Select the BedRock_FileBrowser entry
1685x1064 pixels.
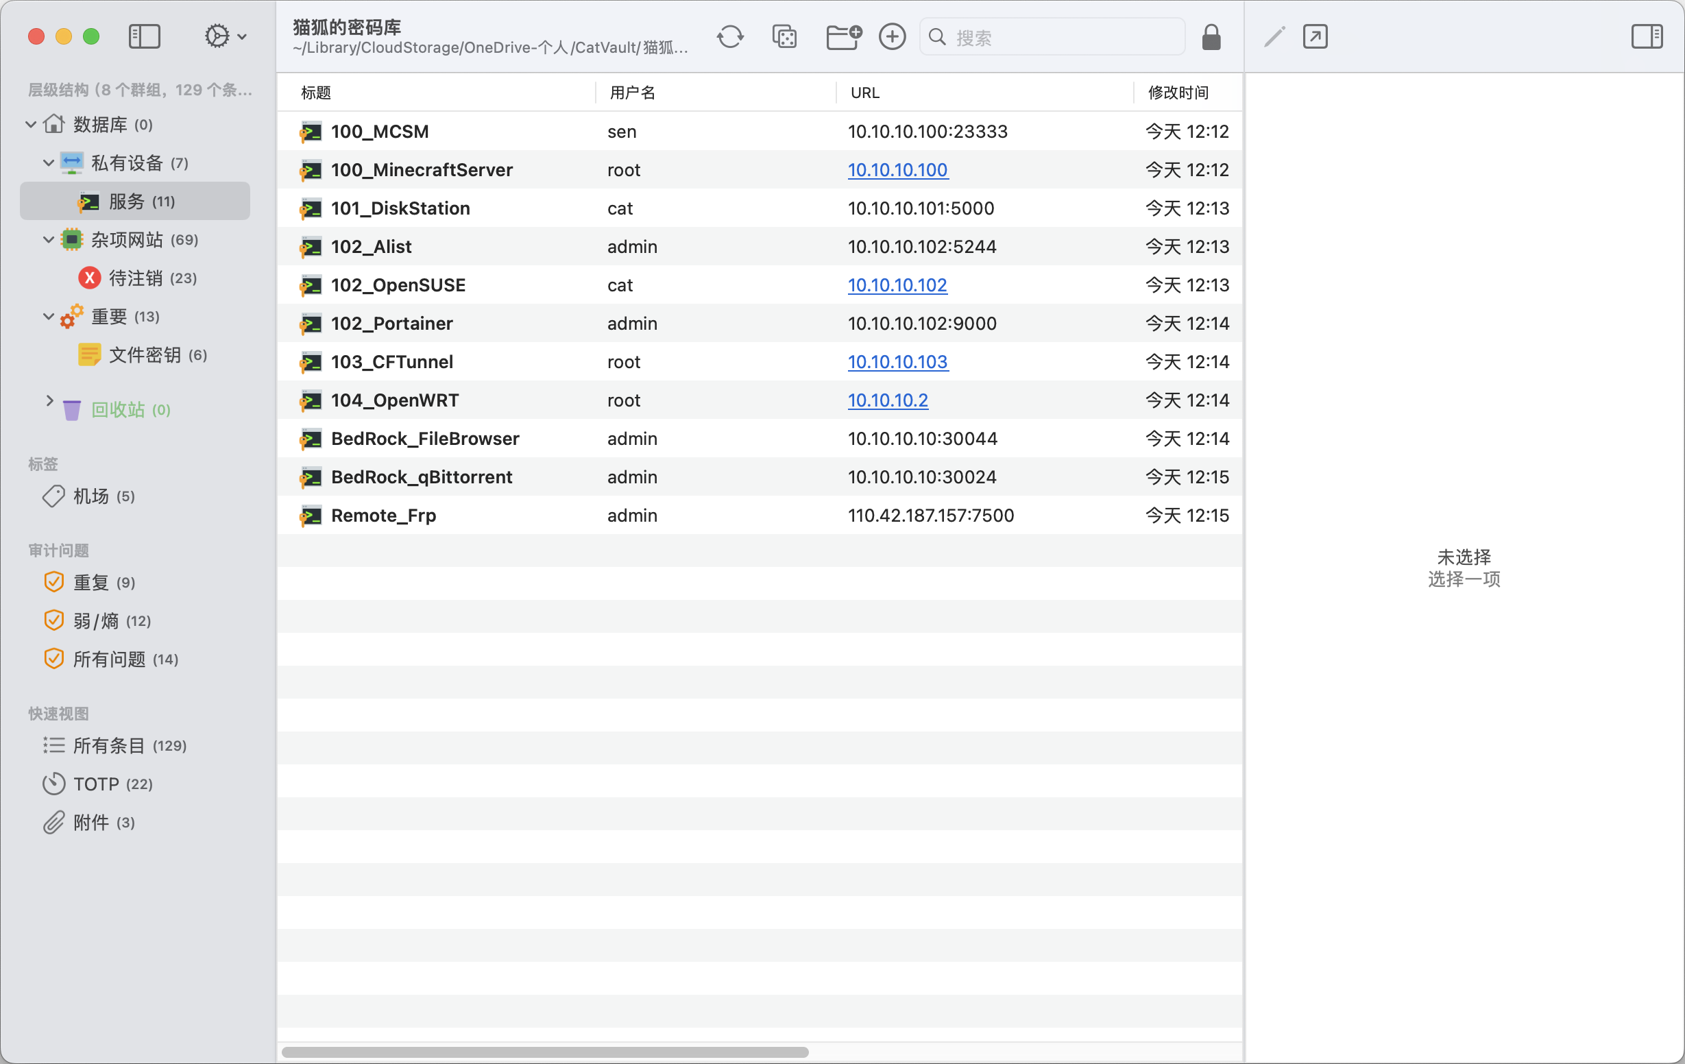pyautogui.click(x=760, y=439)
